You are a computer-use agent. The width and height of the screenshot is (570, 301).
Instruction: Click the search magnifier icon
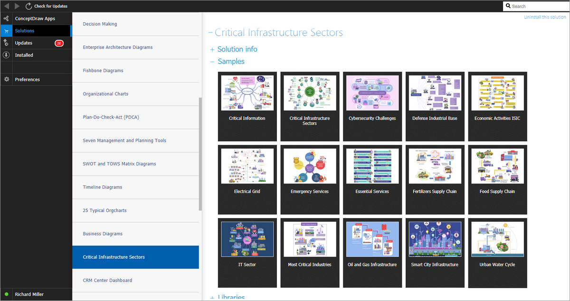pyautogui.click(x=508, y=6)
